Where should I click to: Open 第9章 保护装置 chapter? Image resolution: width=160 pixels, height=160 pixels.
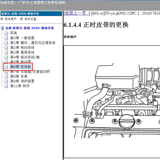(22, 81)
